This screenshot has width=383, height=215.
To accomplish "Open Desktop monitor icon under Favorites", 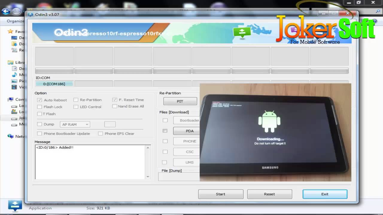I will [x=14, y=38].
